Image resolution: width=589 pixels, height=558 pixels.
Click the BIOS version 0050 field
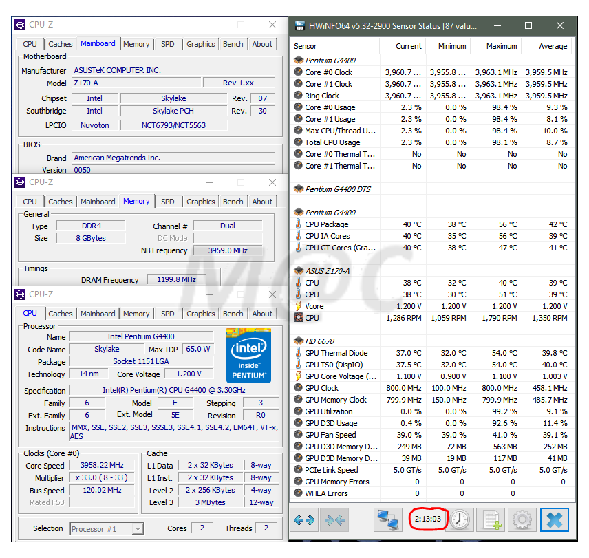(x=173, y=170)
